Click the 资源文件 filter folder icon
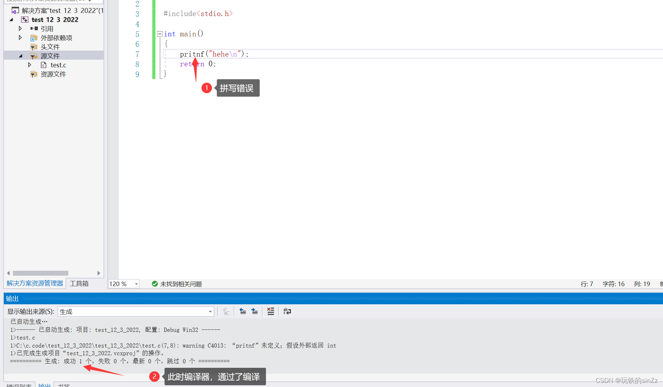The height and width of the screenshot is (387, 663). click(34, 74)
